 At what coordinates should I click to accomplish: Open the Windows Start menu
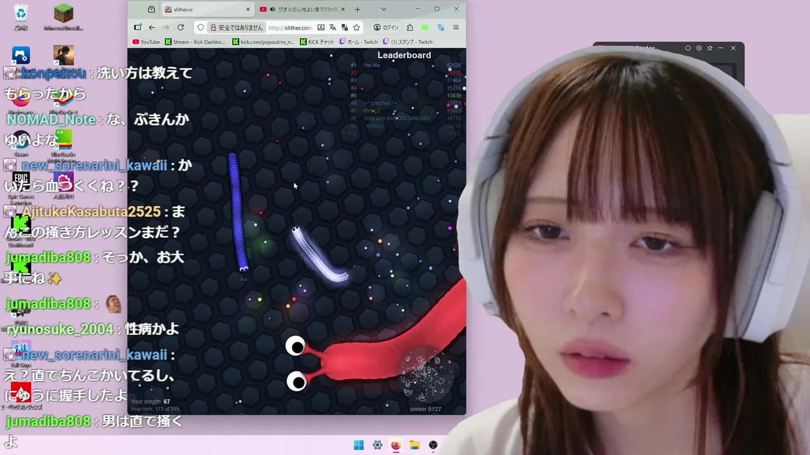359,445
